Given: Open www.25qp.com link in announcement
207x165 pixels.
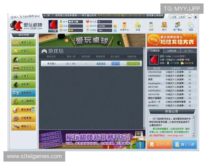Looking at the screenshot, I should [x=175, y=135].
